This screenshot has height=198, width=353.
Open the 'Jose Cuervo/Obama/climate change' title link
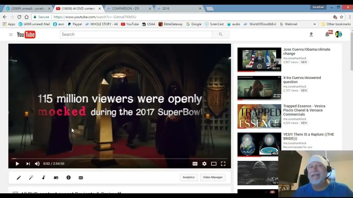(x=307, y=51)
